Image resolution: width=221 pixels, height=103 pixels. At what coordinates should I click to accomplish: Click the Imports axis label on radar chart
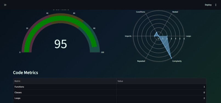[x=128, y=36]
